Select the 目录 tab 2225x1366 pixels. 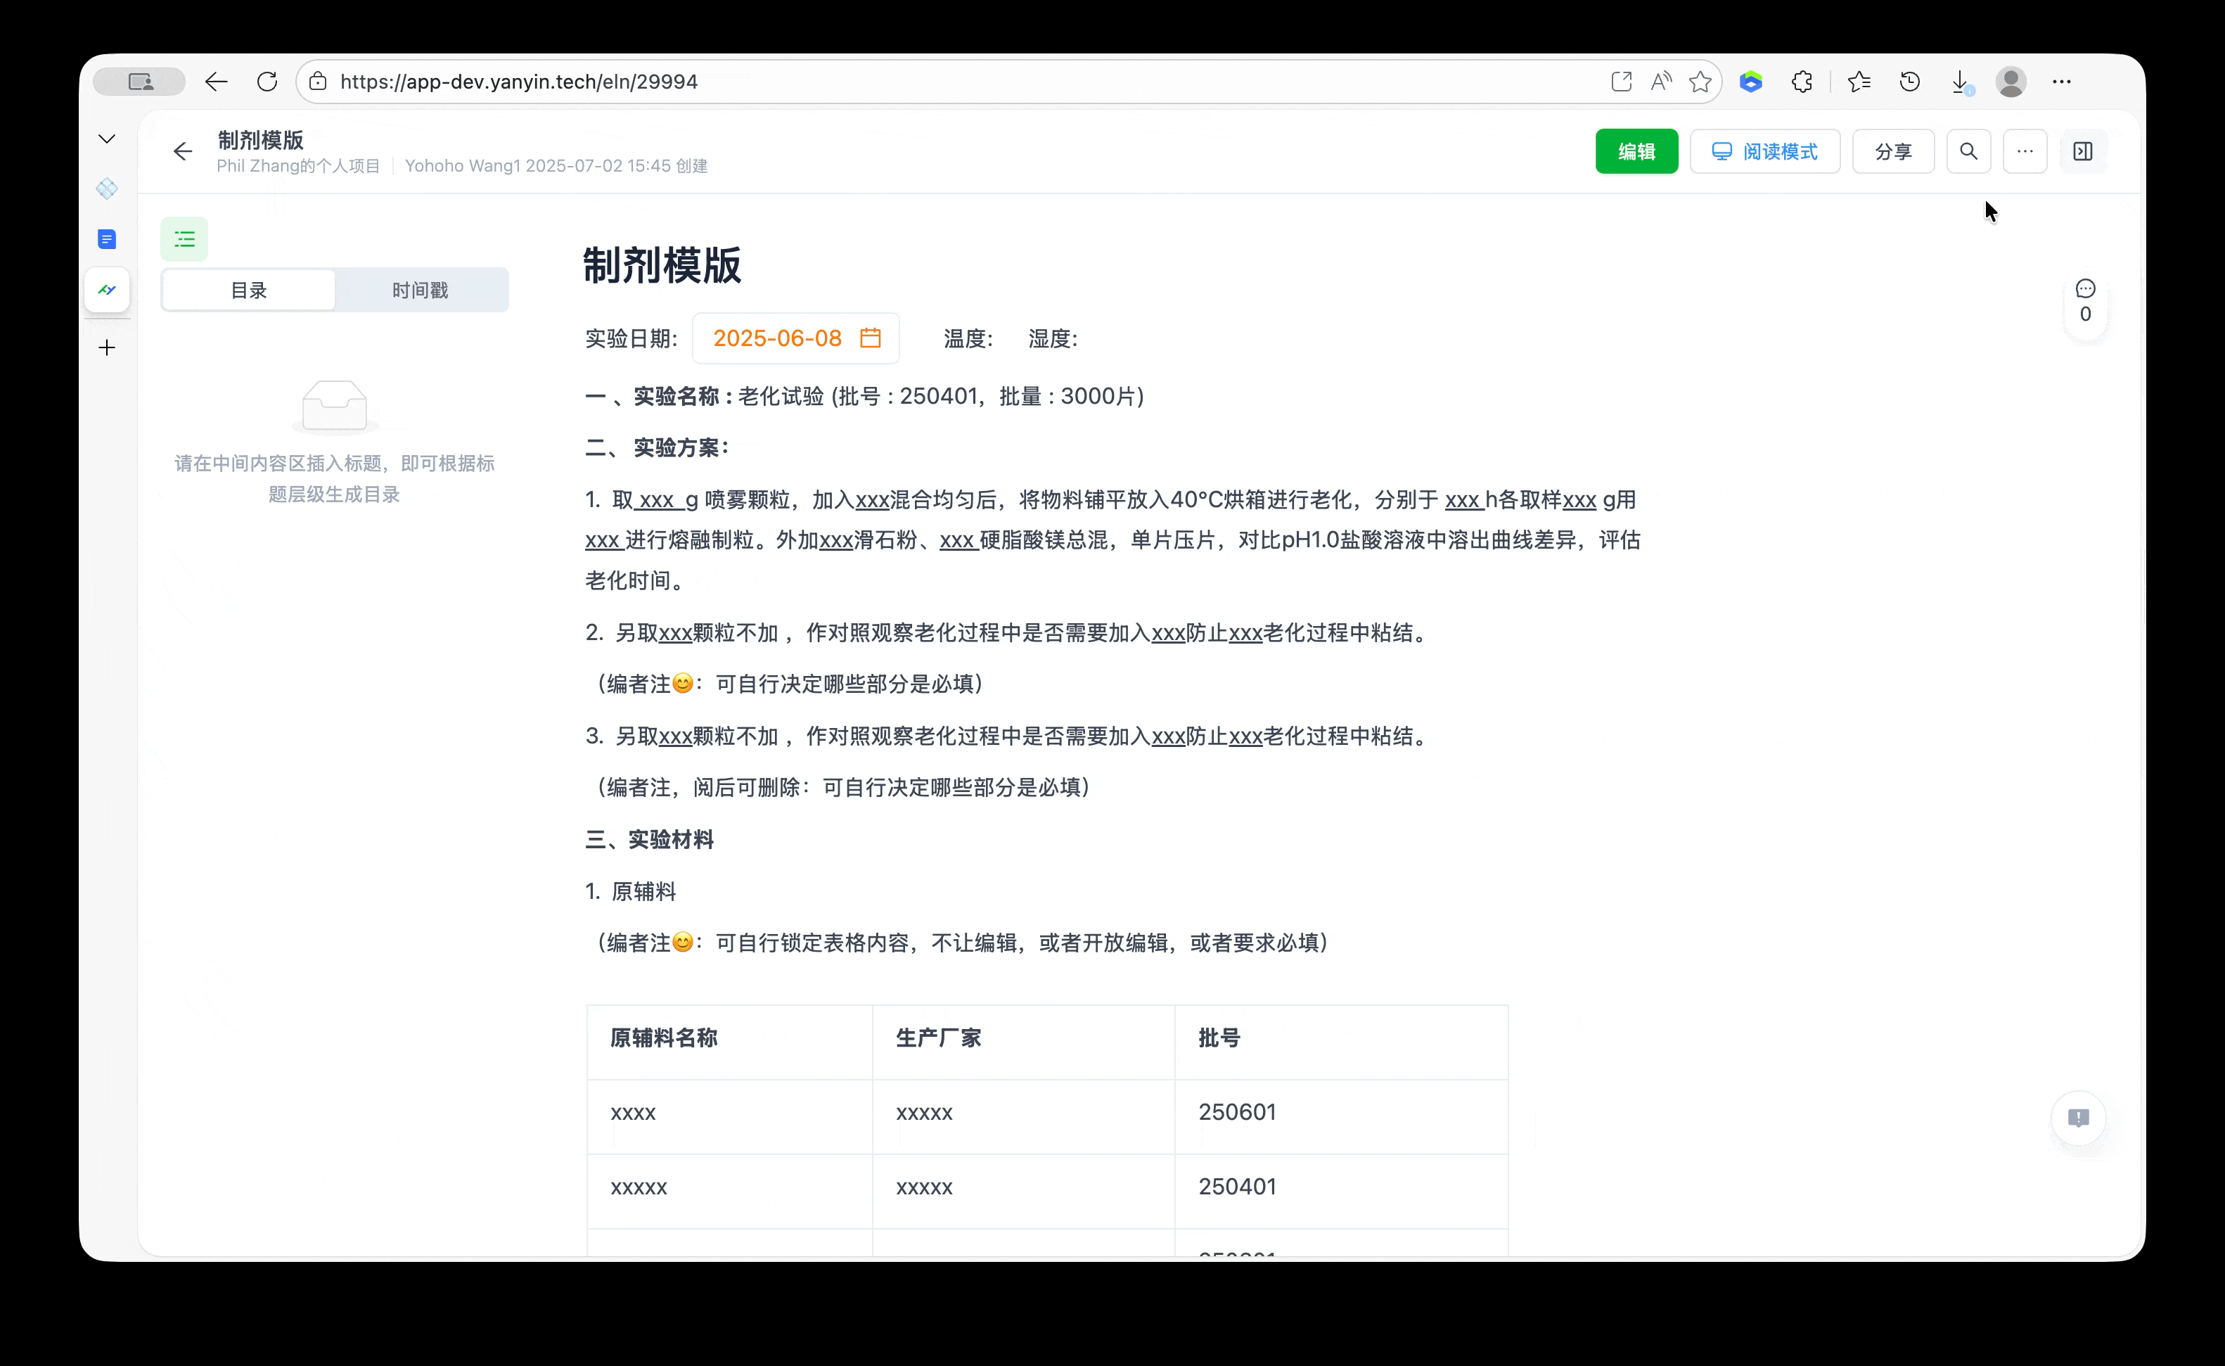click(x=248, y=290)
